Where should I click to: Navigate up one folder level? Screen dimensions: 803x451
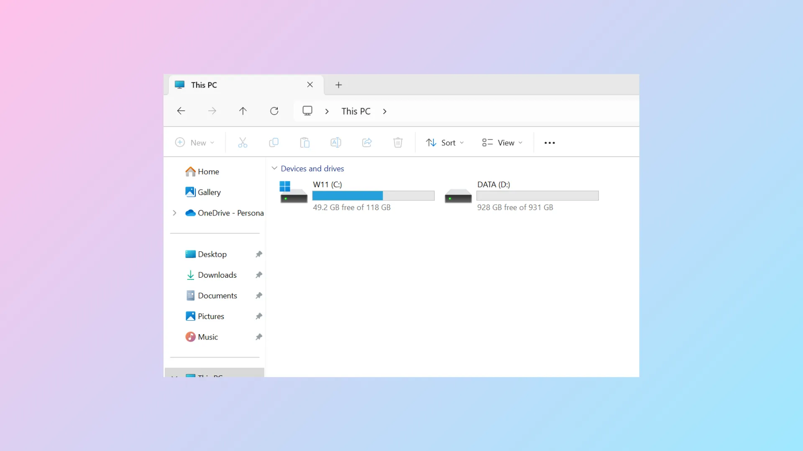(x=243, y=111)
